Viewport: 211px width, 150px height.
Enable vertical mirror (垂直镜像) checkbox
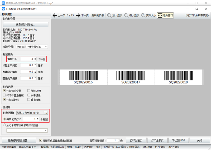pos(29,100)
